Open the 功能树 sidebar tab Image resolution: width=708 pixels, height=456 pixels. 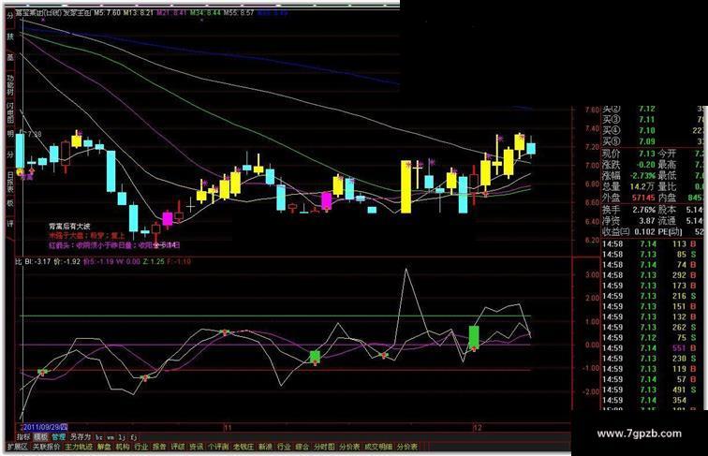click(10, 84)
